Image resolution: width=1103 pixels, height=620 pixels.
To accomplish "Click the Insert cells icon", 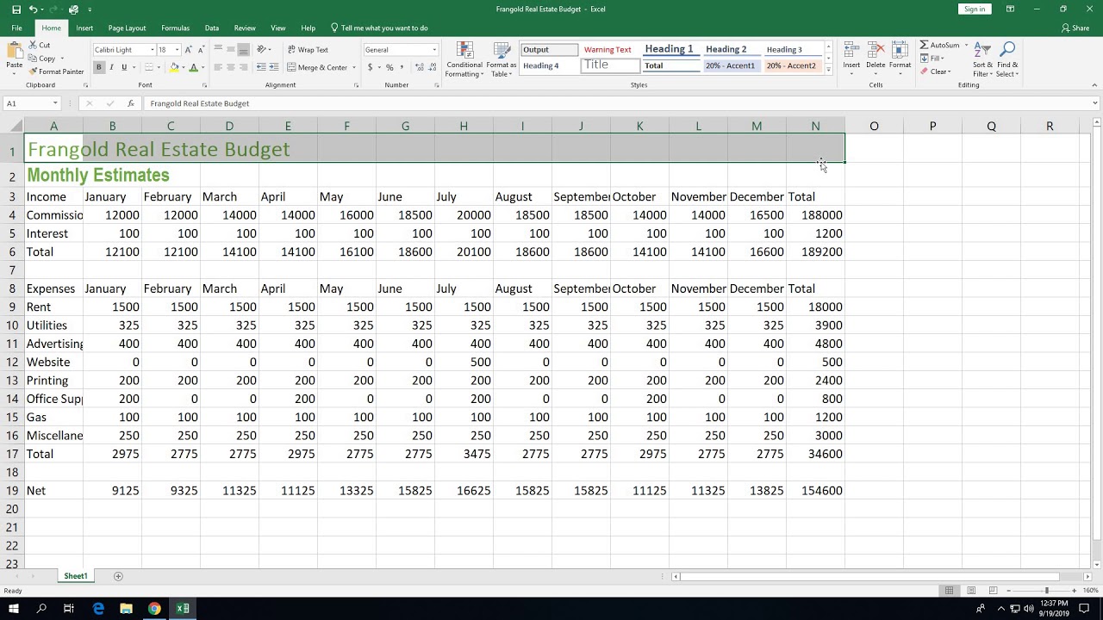I will [x=851, y=50].
